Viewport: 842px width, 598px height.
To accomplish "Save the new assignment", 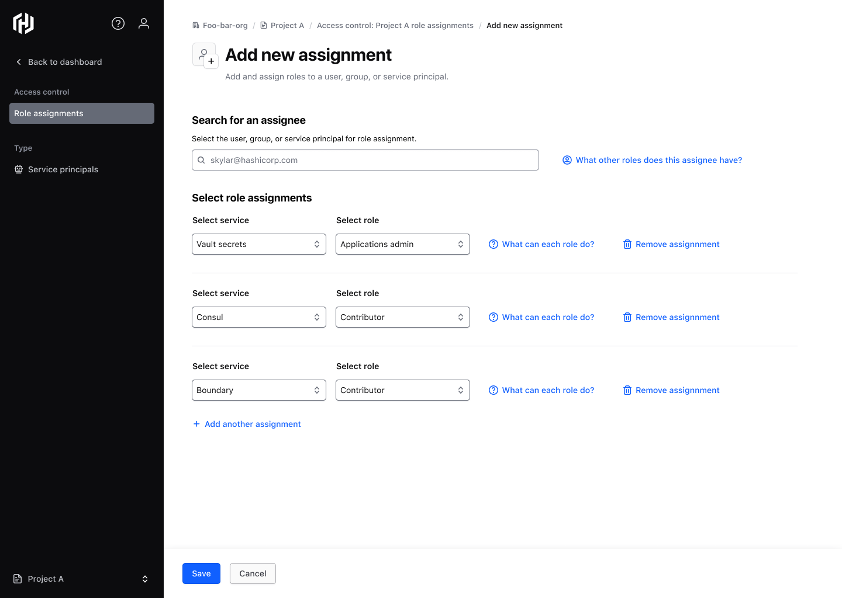I will click(x=201, y=573).
